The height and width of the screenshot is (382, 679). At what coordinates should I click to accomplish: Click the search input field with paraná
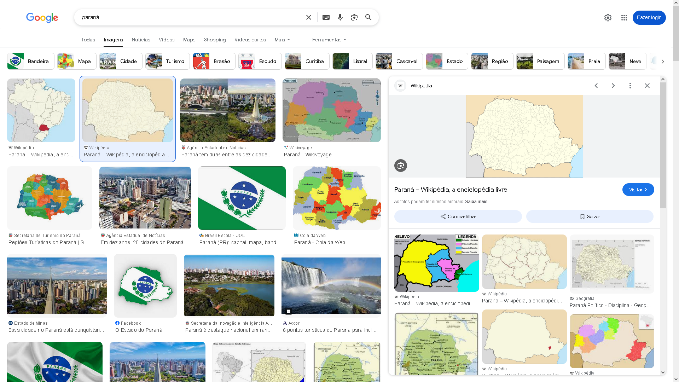pyautogui.click(x=191, y=17)
